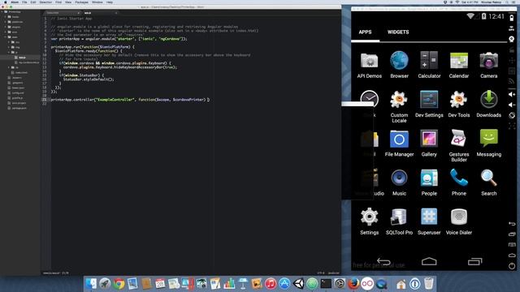Open Android Settings app
Image resolution: width=520 pixels, height=292 pixels.
[x=369, y=221]
